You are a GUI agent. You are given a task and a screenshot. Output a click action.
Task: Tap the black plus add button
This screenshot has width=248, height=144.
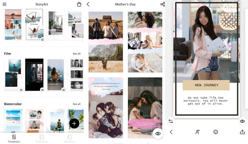(x=74, y=124)
